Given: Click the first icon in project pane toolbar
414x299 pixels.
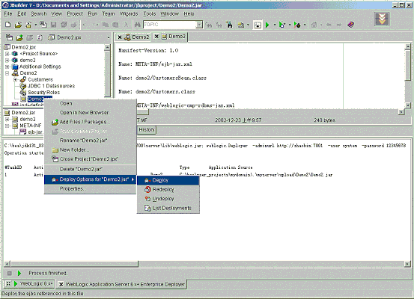Looking at the screenshot, I should [9, 37].
